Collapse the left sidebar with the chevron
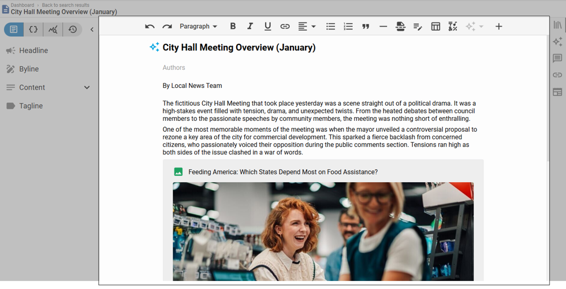The width and height of the screenshot is (566, 289). [x=92, y=29]
